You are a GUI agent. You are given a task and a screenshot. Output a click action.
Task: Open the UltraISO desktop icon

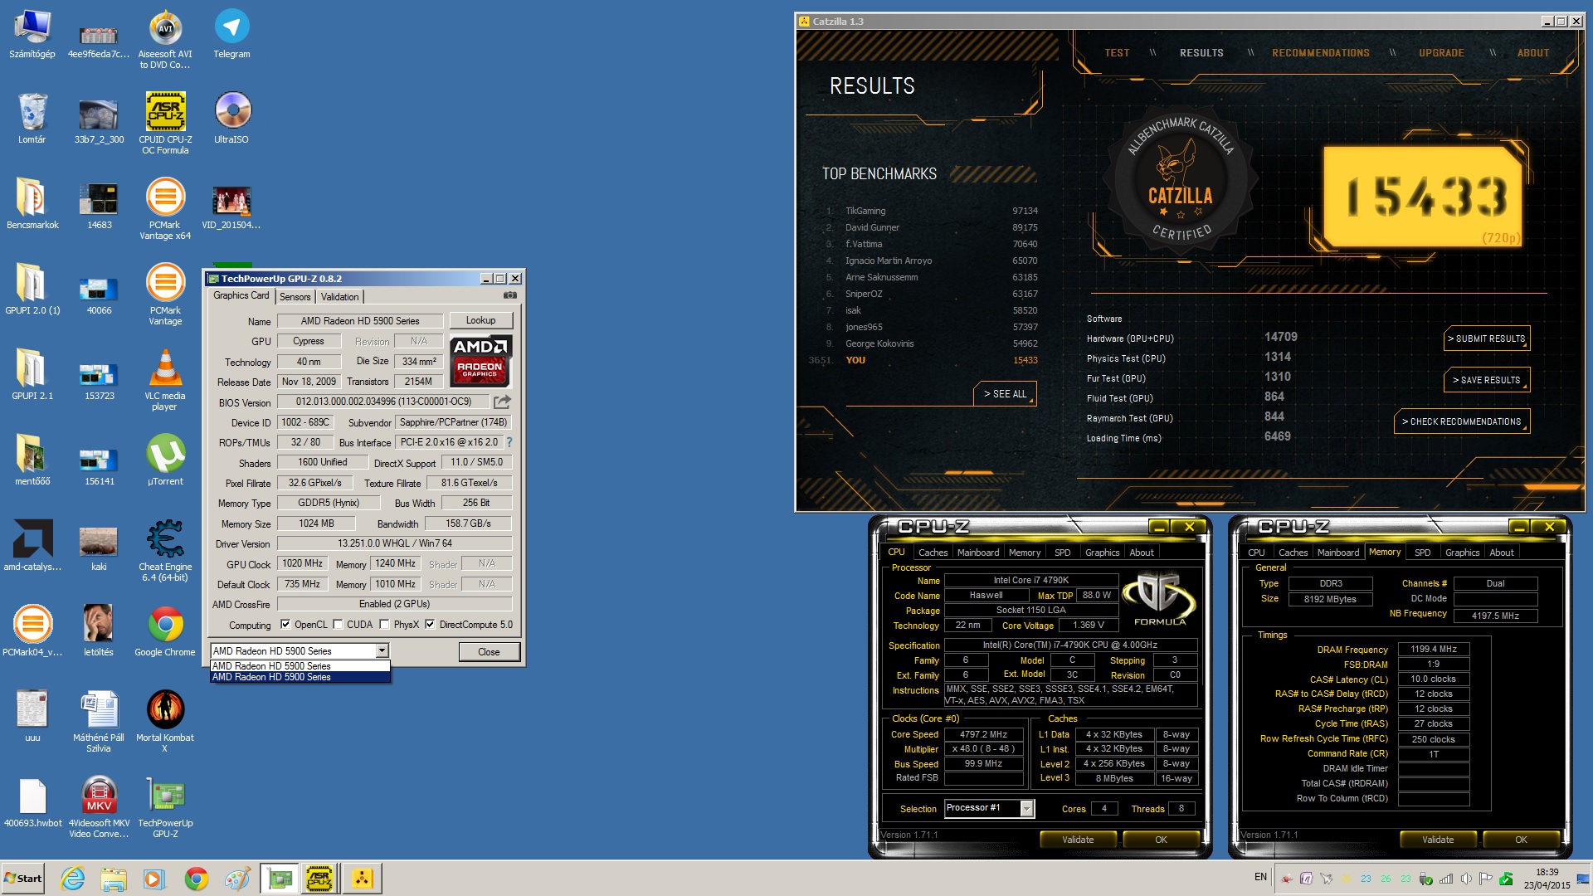tap(231, 118)
